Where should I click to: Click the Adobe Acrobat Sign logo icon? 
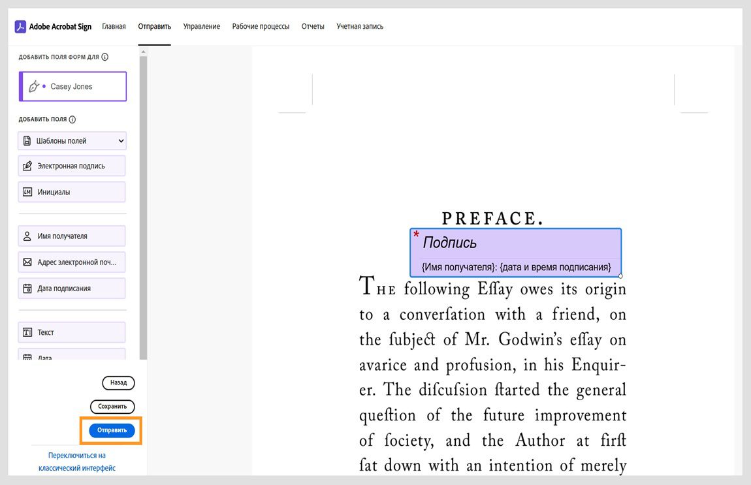[x=20, y=26]
